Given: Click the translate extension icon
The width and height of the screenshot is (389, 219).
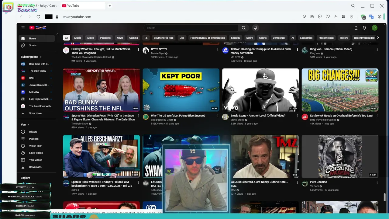Looking at the screenshot, I should tap(371, 17).
